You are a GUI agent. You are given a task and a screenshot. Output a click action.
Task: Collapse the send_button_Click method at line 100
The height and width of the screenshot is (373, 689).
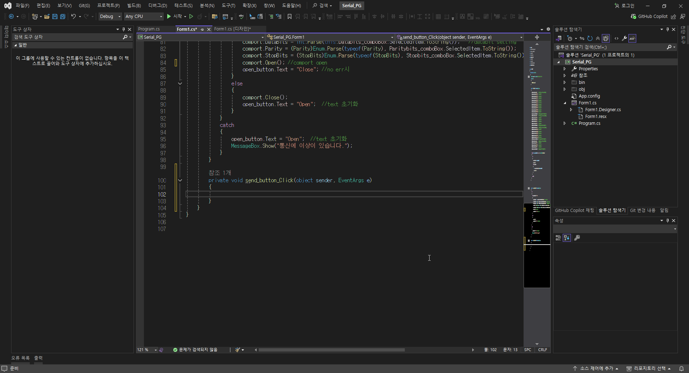(180, 180)
